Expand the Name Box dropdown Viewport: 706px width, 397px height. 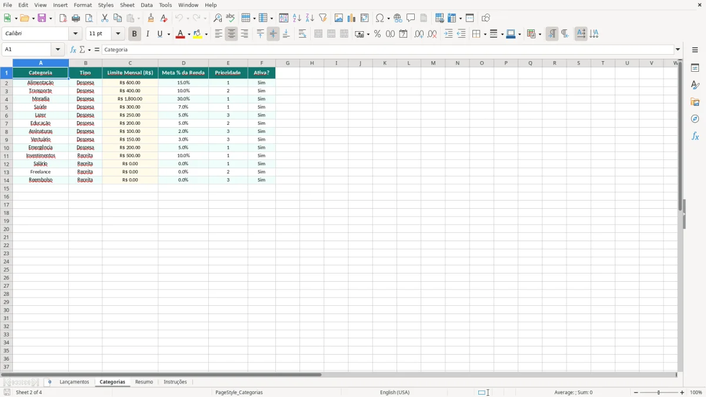coord(58,50)
